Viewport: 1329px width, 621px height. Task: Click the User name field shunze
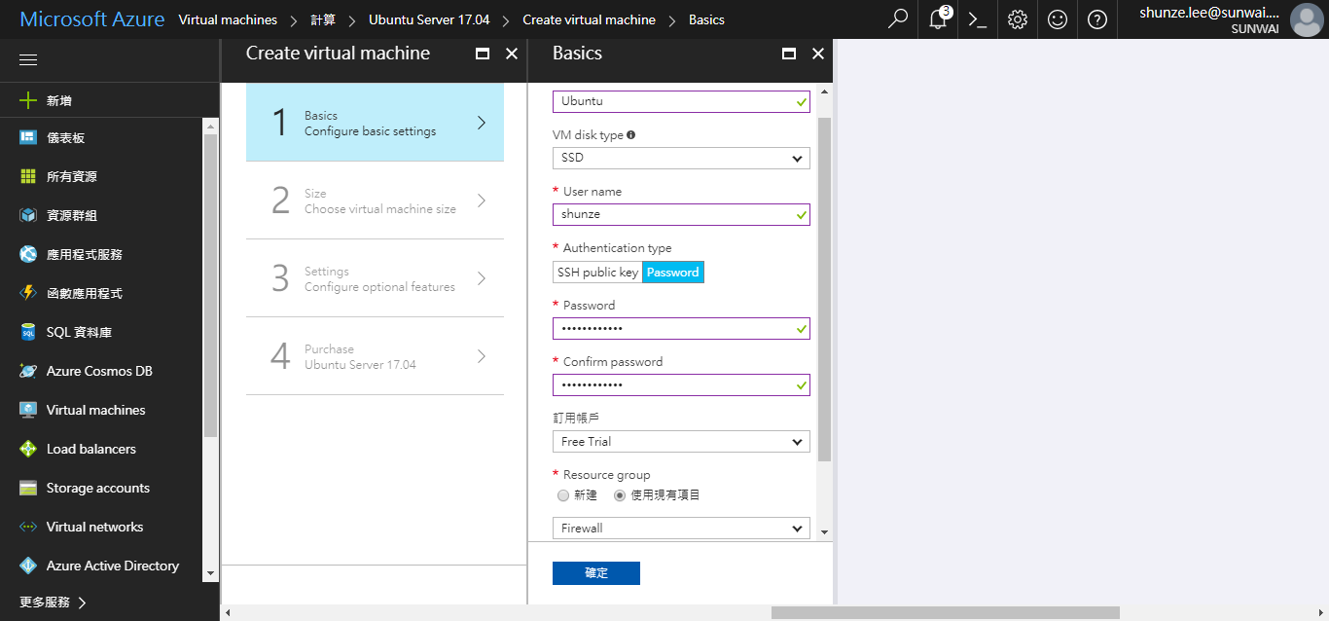pyautogui.click(x=681, y=214)
